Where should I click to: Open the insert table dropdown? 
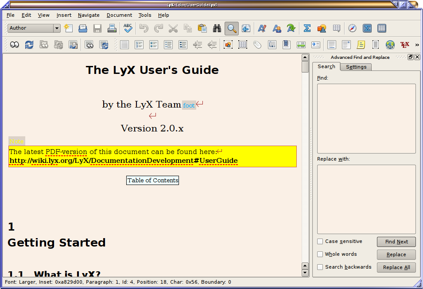(x=336, y=28)
